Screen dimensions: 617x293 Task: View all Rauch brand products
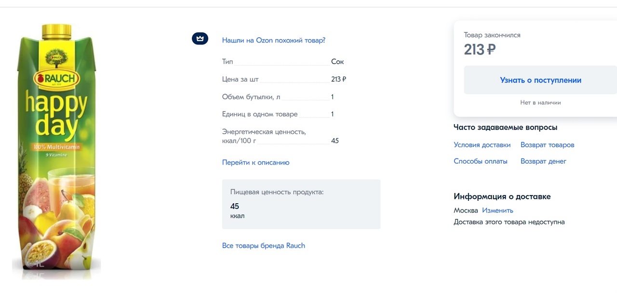[264, 246]
